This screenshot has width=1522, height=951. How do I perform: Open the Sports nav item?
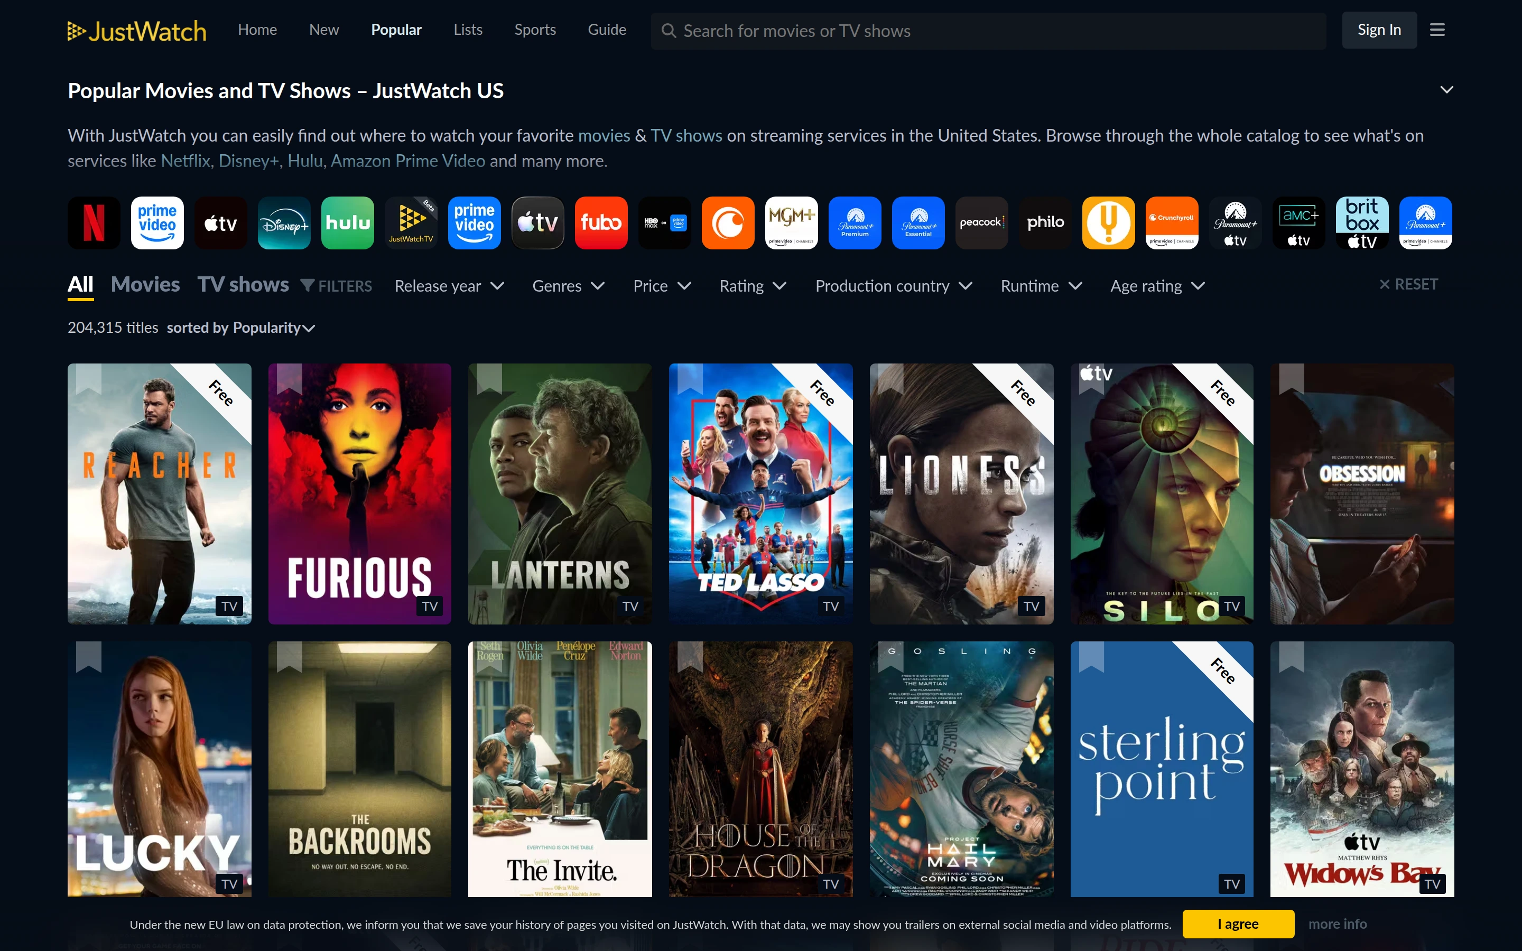535,30
